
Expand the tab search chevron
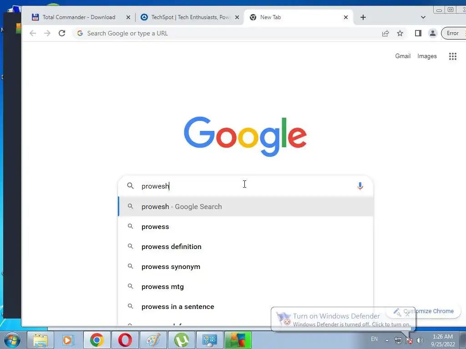tap(423, 17)
